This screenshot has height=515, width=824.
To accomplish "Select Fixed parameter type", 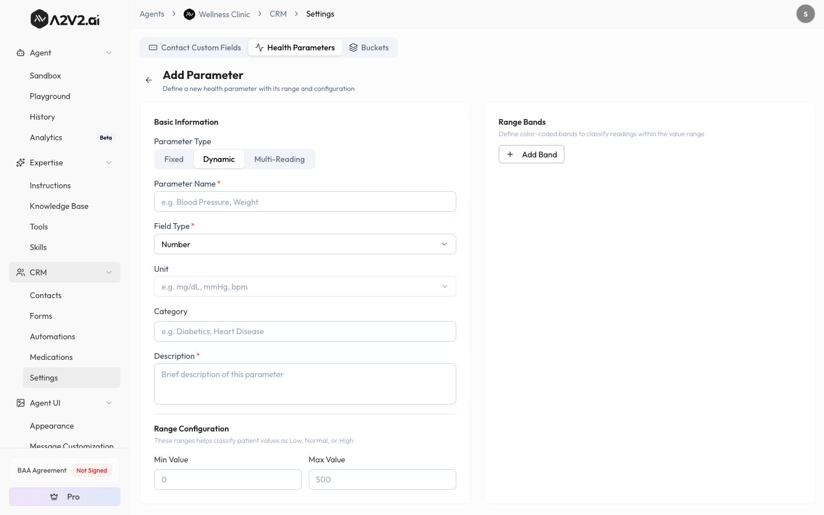I will point(174,159).
